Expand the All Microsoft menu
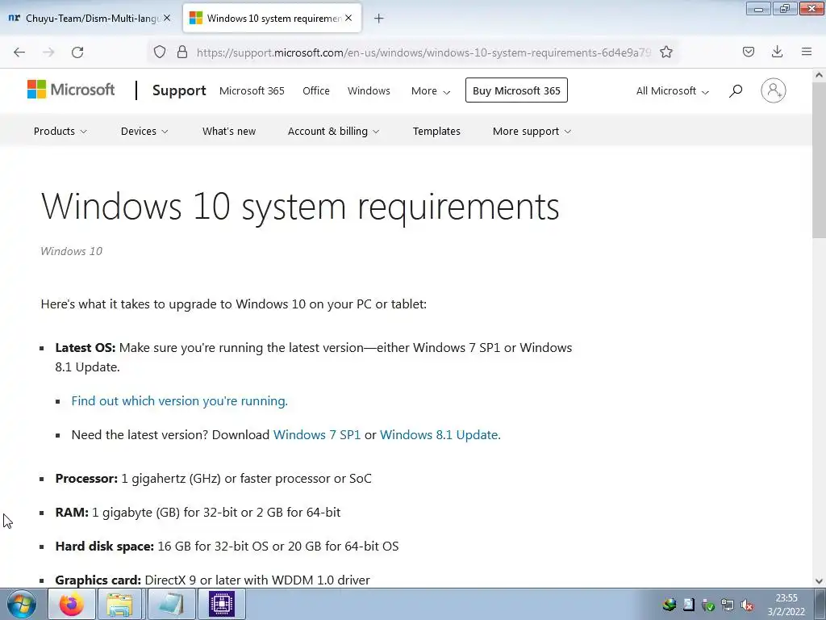 (x=672, y=91)
